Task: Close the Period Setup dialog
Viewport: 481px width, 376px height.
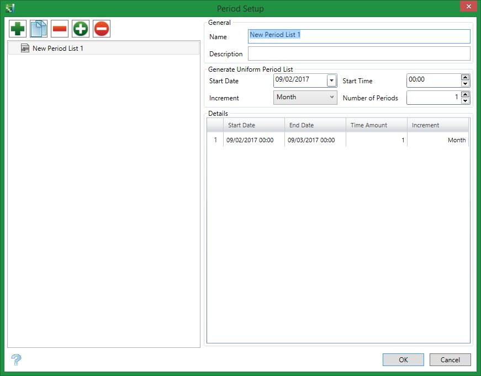Action: tap(469, 6)
